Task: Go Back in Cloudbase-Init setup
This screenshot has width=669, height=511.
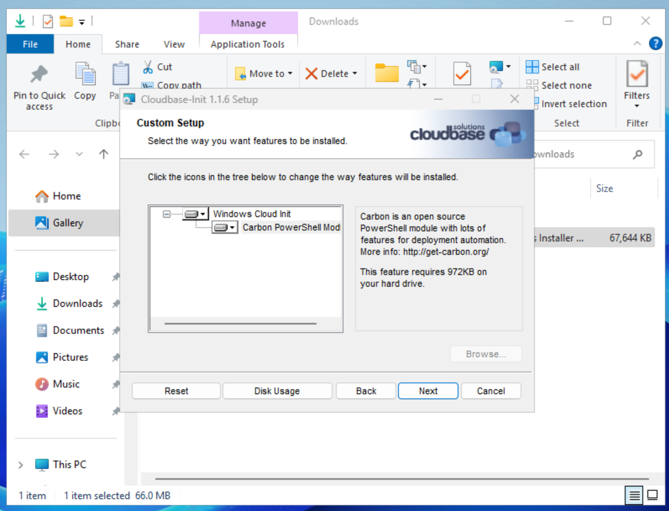Action: click(x=366, y=391)
